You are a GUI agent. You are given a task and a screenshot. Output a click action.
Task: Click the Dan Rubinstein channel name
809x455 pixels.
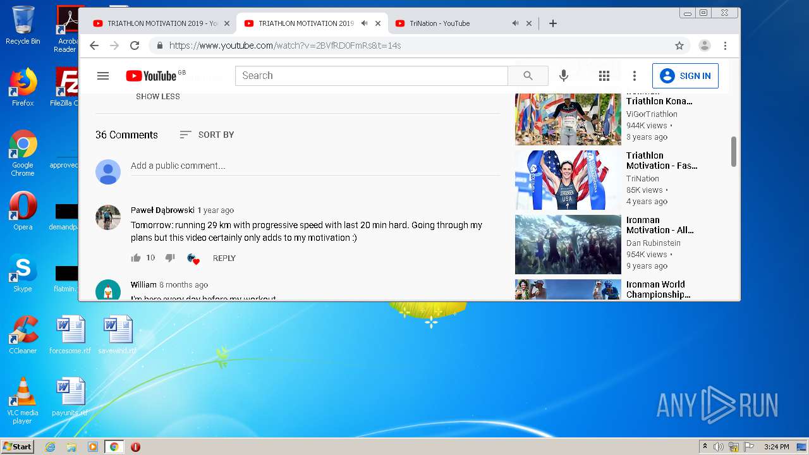[654, 243]
